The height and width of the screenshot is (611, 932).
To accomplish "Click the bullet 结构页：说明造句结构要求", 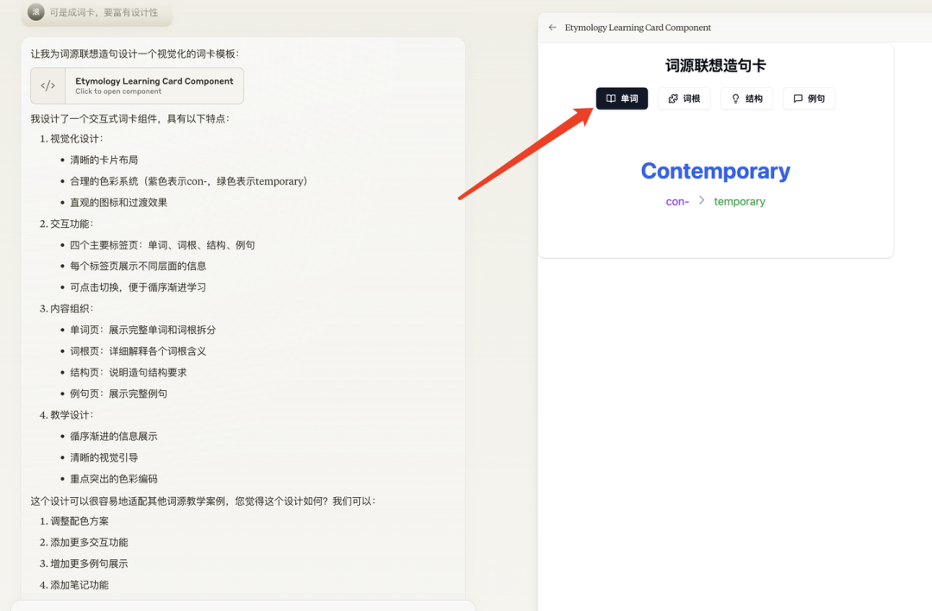I will tap(129, 373).
